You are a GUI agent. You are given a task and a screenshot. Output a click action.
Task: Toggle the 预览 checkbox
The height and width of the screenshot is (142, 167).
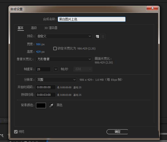click(16, 131)
